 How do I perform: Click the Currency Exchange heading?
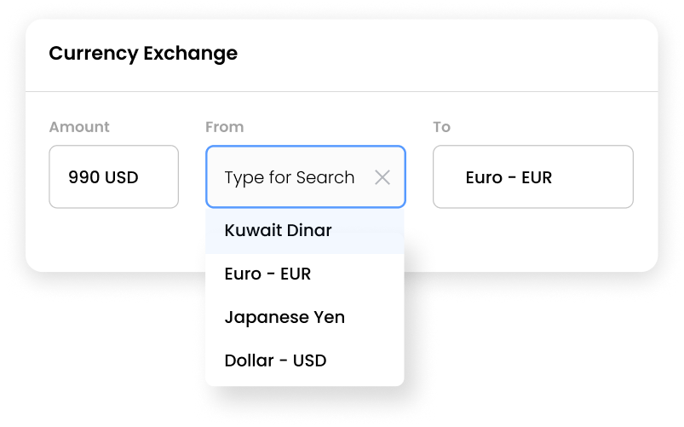pos(143,54)
